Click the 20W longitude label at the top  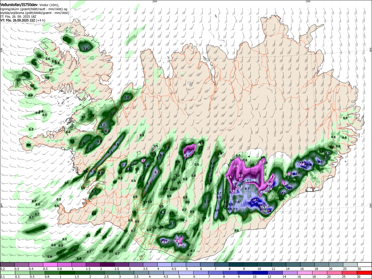point(155,1)
